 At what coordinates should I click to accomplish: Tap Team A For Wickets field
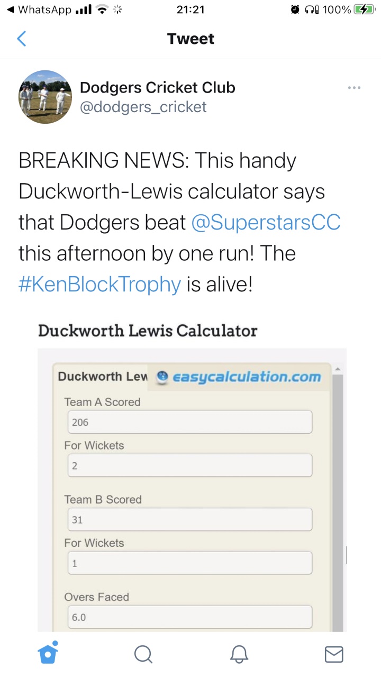(x=190, y=465)
